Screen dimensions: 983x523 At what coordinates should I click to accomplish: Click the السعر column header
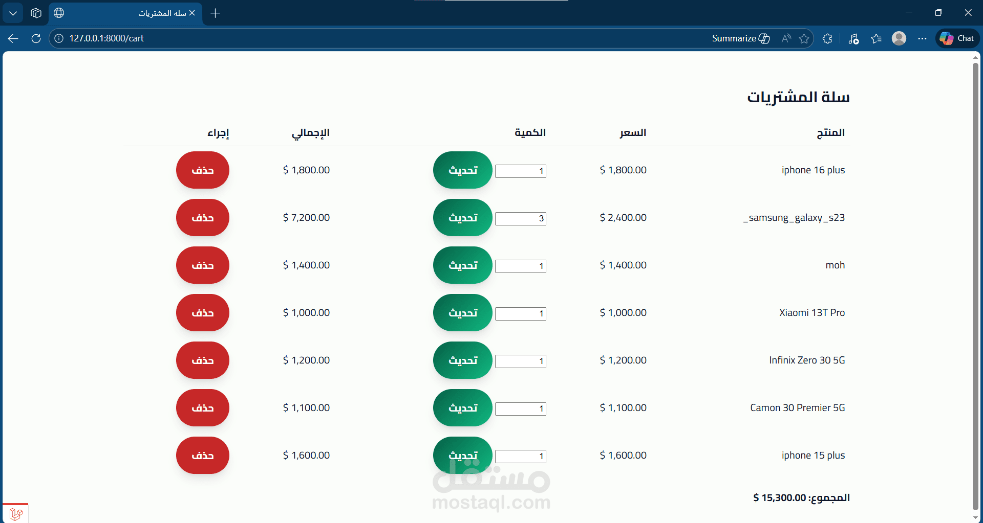click(x=633, y=133)
